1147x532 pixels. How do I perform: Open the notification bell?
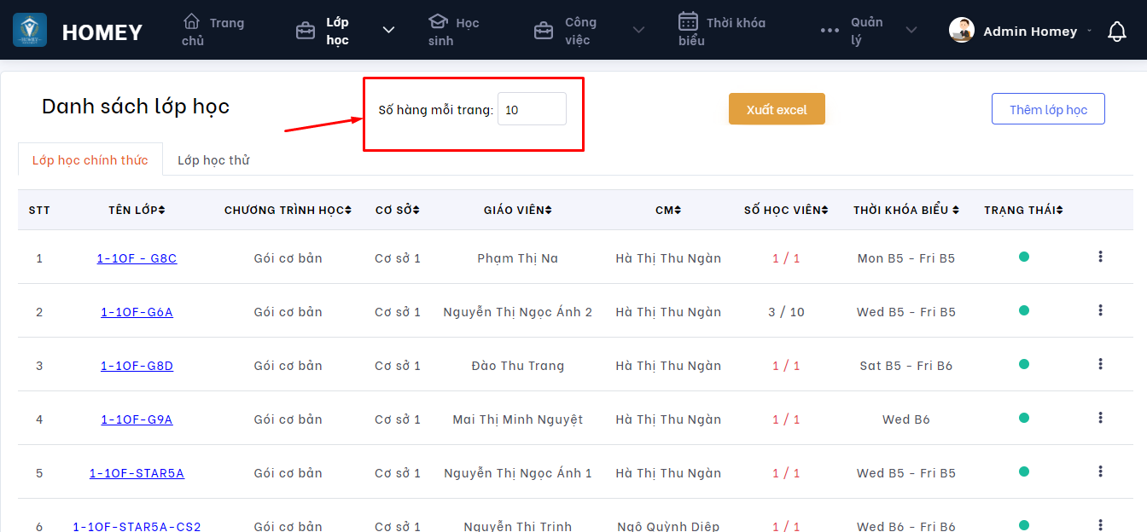tap(1116, 32)
